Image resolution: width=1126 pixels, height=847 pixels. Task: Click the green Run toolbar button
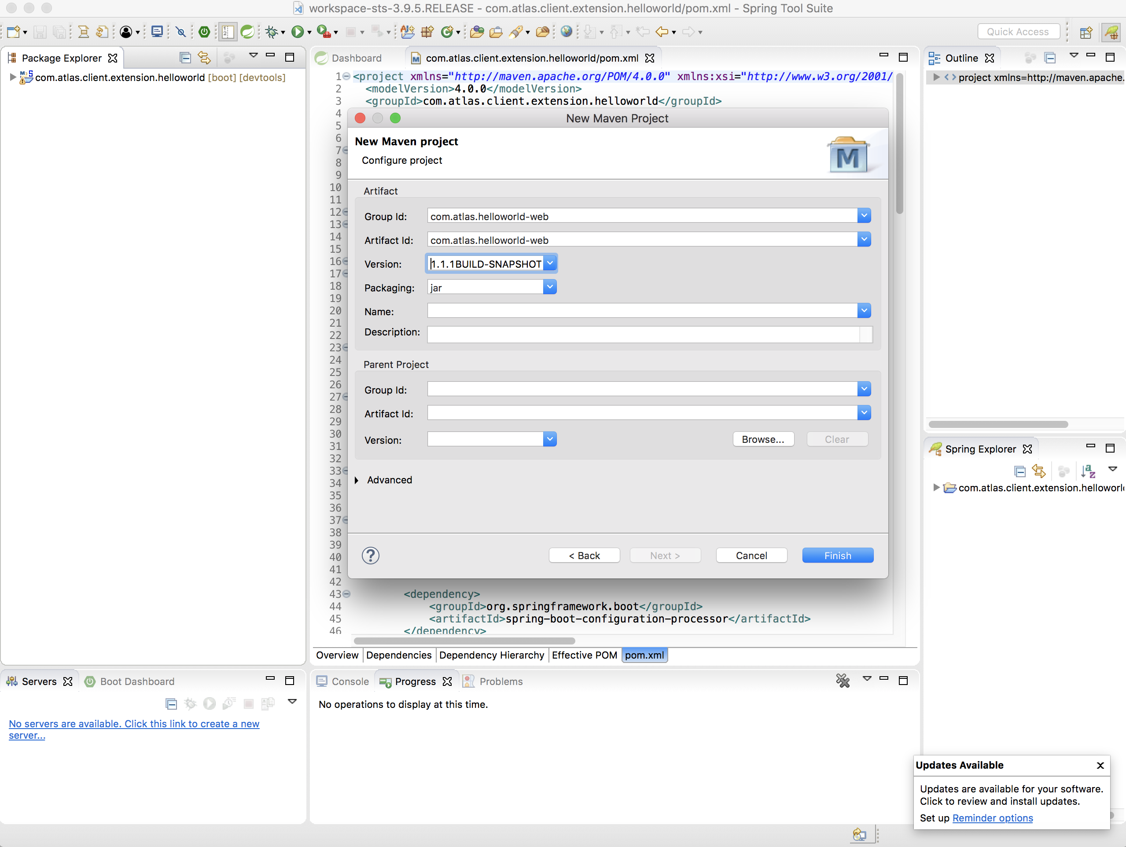pyautogui.click(x=297, y=32)
